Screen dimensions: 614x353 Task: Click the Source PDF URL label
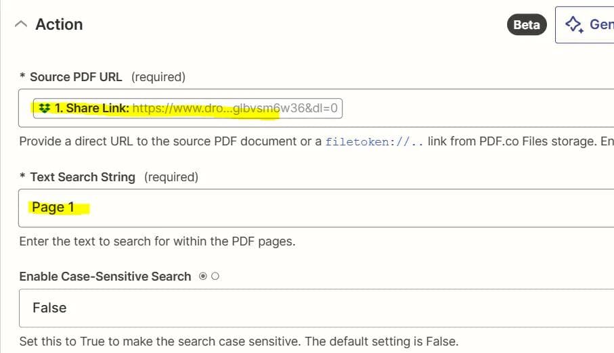click(76, 77)
